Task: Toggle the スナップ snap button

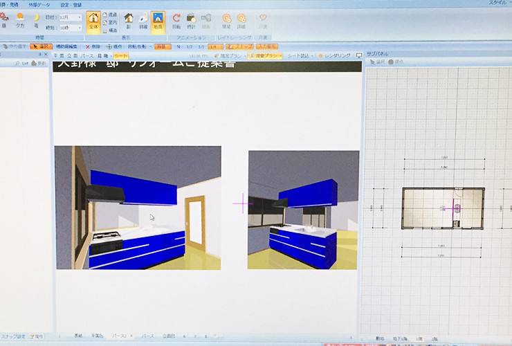Action: coord(239,47)
